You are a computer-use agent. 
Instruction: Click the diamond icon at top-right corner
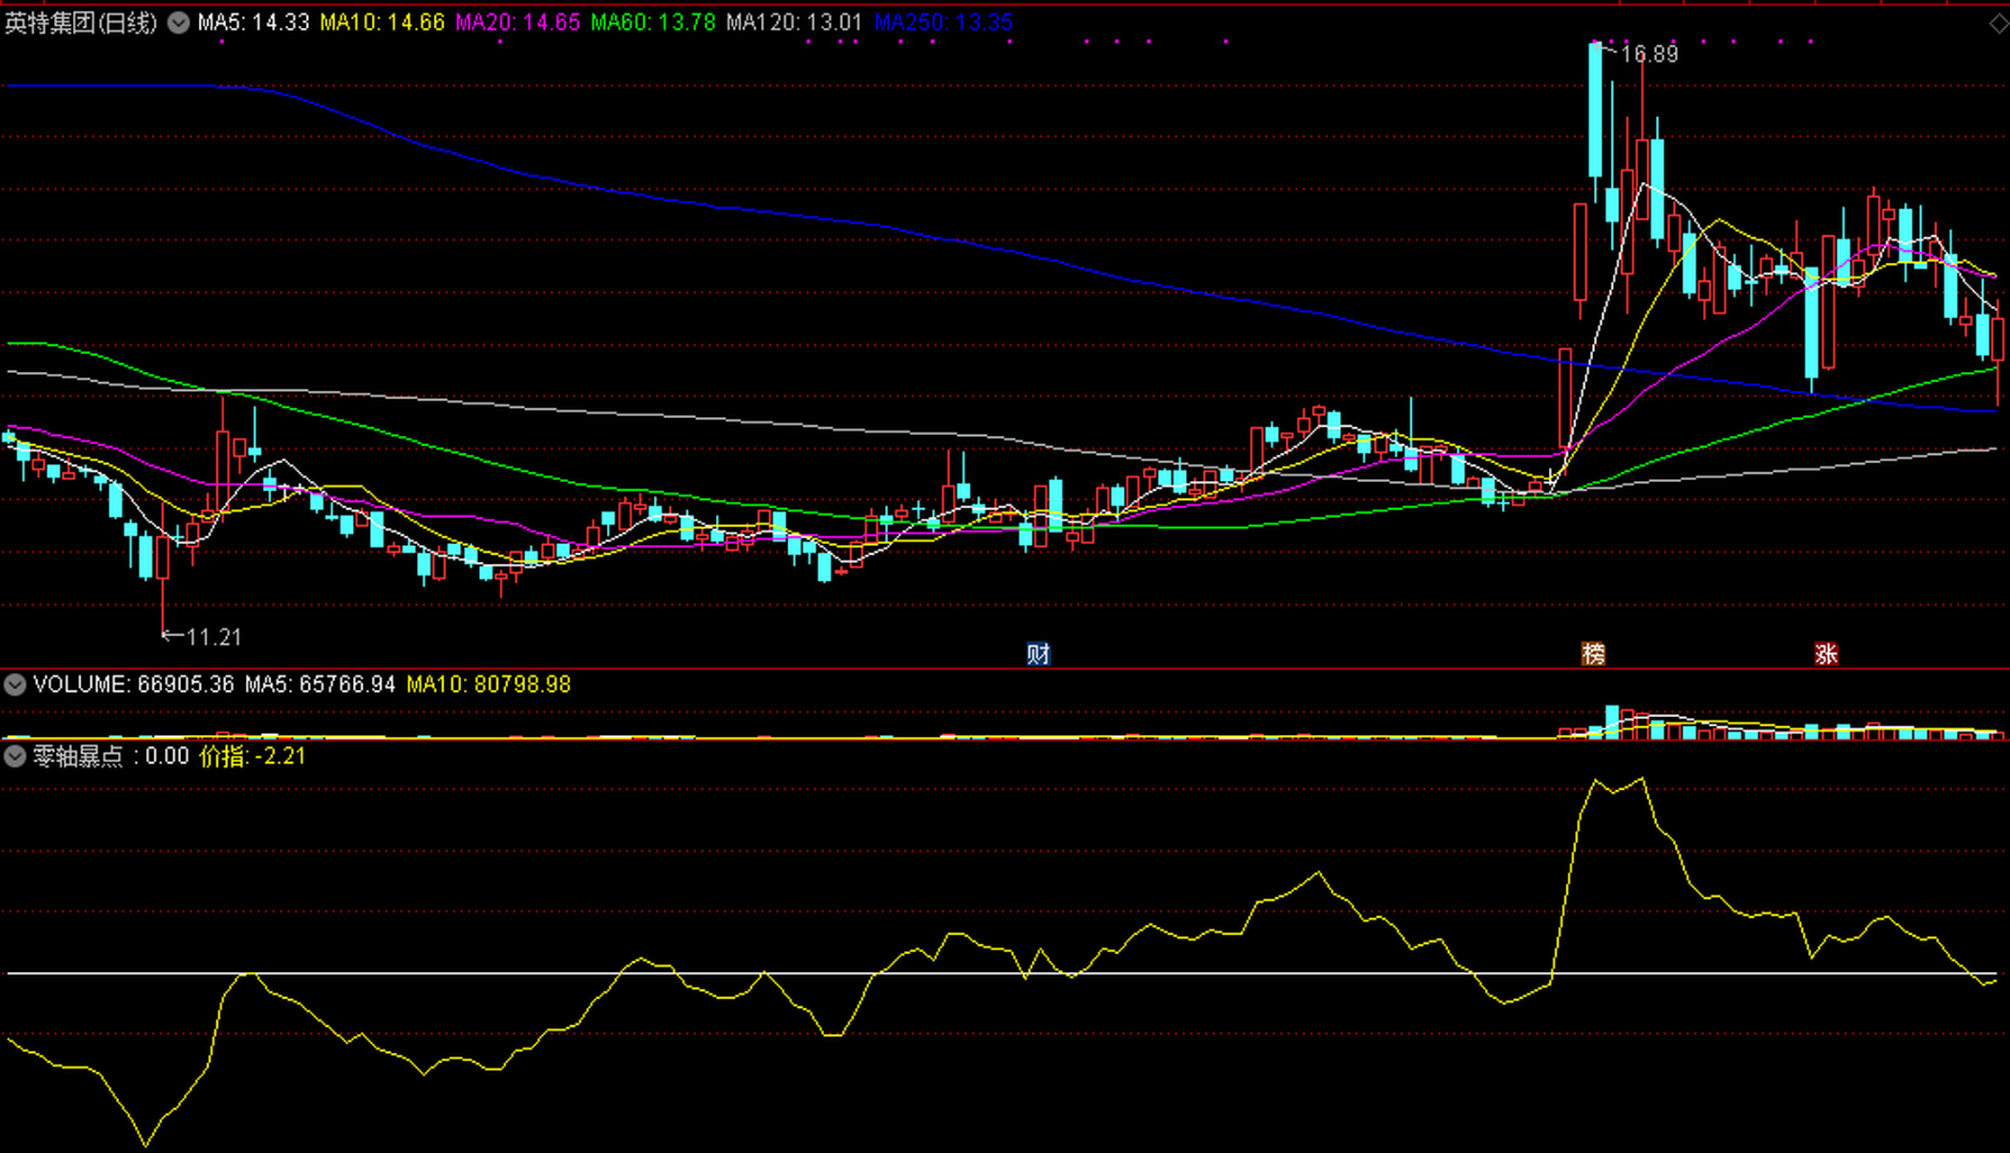1998,24
